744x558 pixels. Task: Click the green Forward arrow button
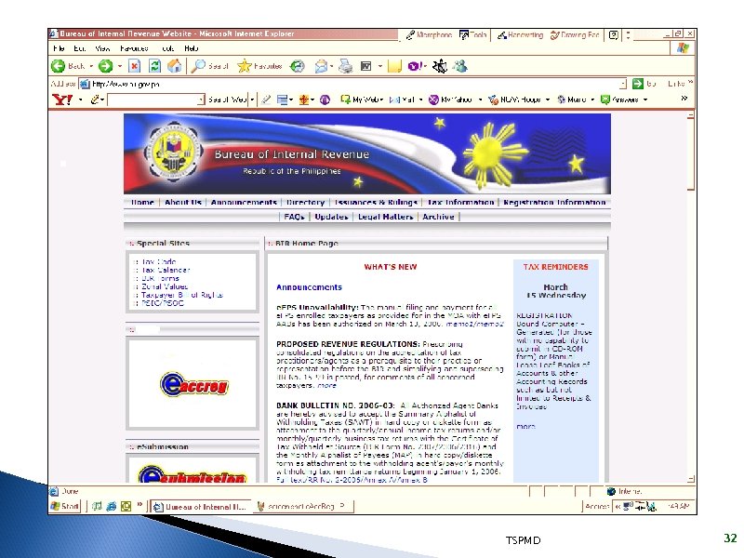pyautogui.click(x=105, y=66)
